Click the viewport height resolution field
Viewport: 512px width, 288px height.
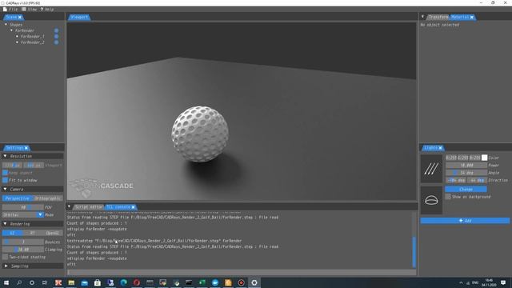[x=34, y=166]
